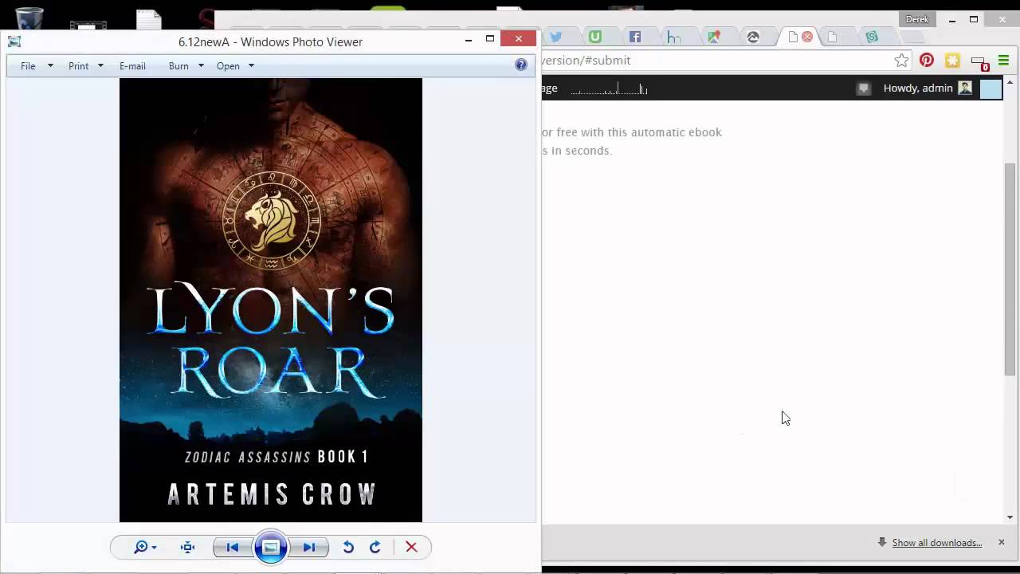Click E-mail in Photo Viewer toolbar
The width and height of the screenshot is (1020, 574).
tap(132, 66)
